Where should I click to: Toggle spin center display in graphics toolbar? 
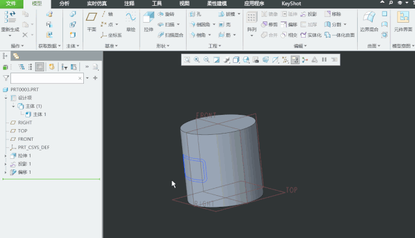click(305, 60)
